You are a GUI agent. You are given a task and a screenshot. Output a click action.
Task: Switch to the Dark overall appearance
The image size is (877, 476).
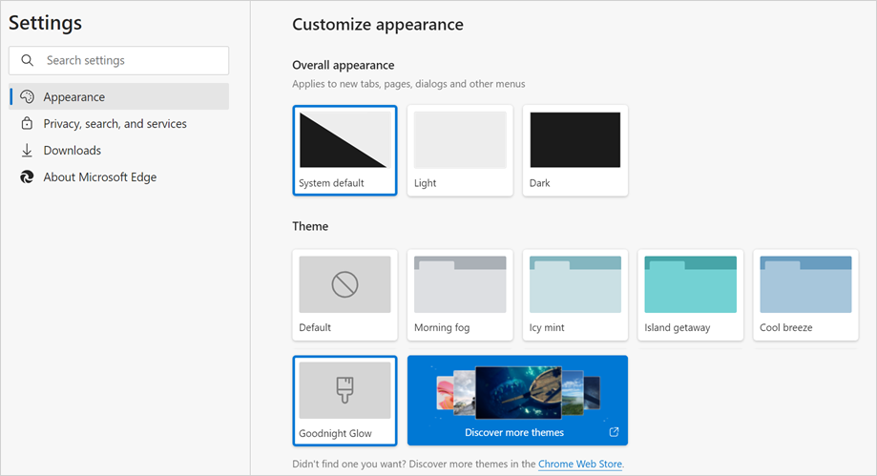tap(575, 150)
